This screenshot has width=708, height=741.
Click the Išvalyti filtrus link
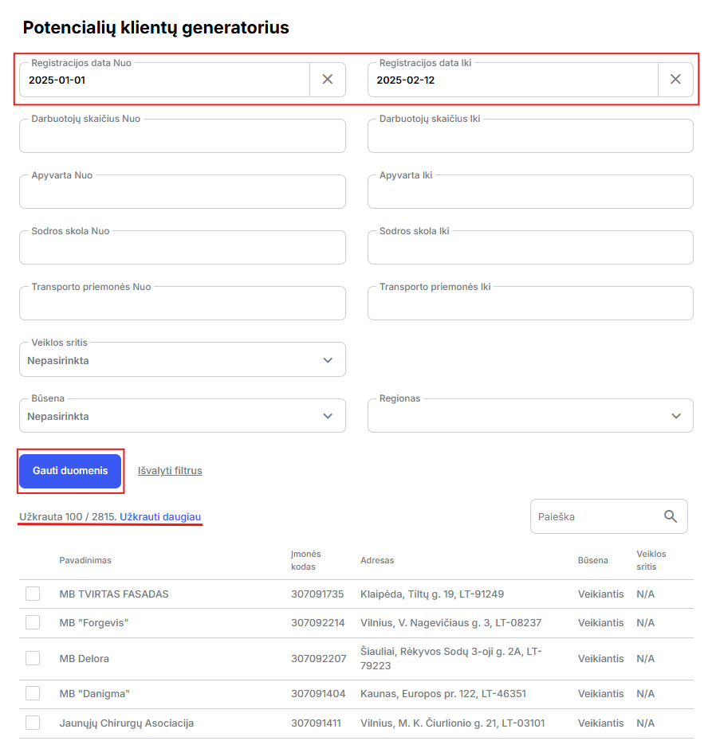point(170,471)
